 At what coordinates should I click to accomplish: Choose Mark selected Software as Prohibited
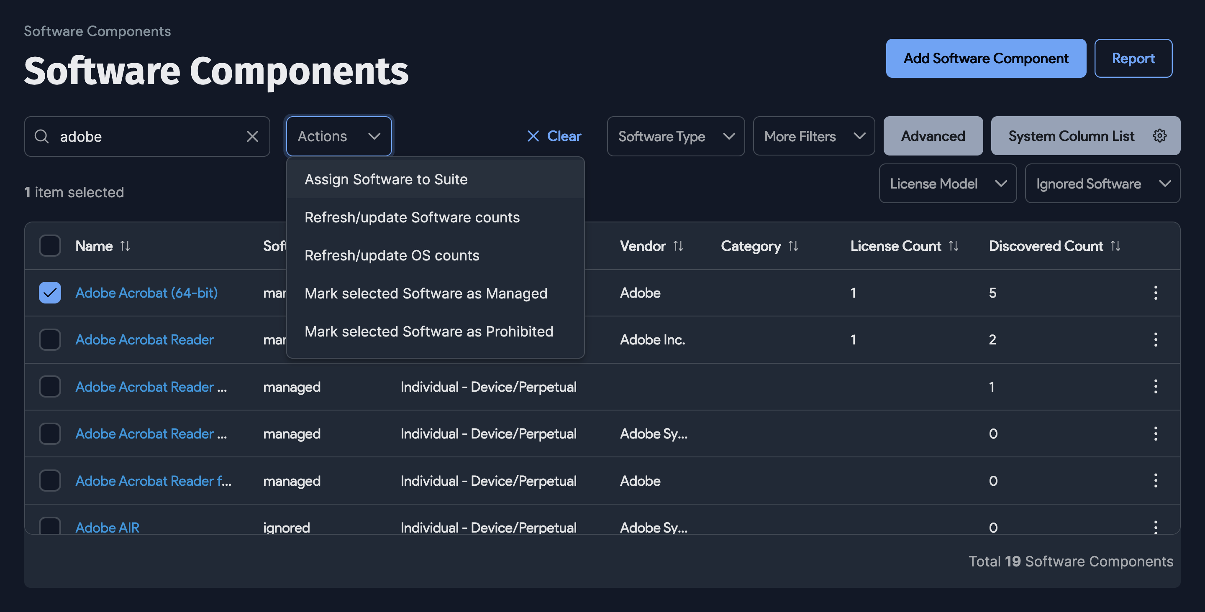[x=428, y=331]
